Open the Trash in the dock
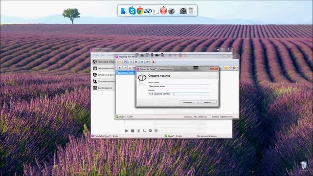Screen dimensions: 313x176 coord(191,10)
